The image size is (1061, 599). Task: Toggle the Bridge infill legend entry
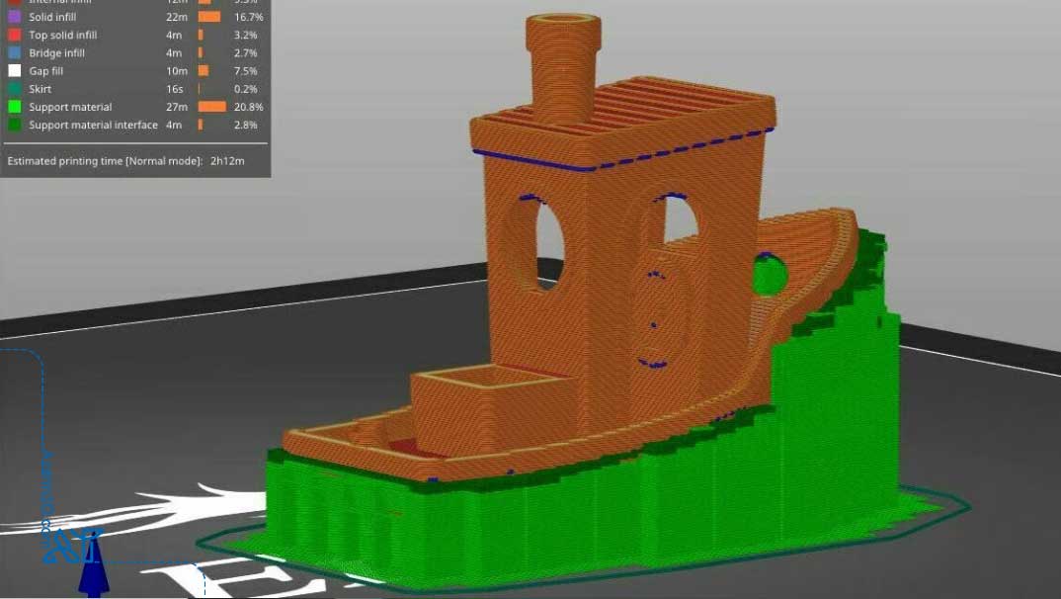(x=57, y=52)
